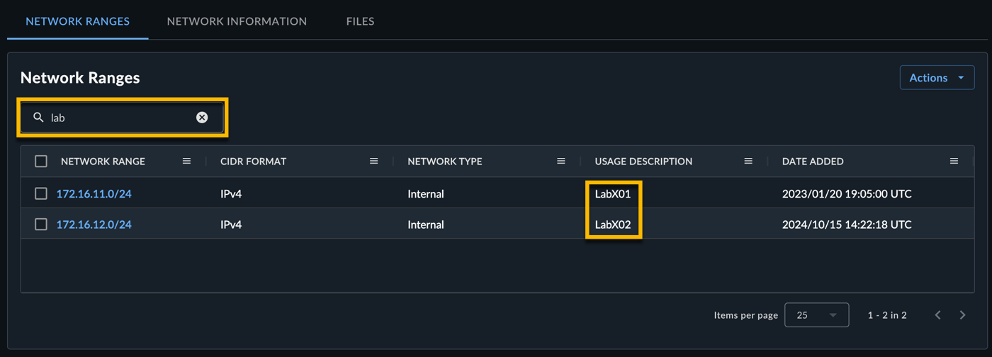Viewport: 992px width, 357px height.
Task: Open the Date Added column menu icon
Action: point(954,161)
